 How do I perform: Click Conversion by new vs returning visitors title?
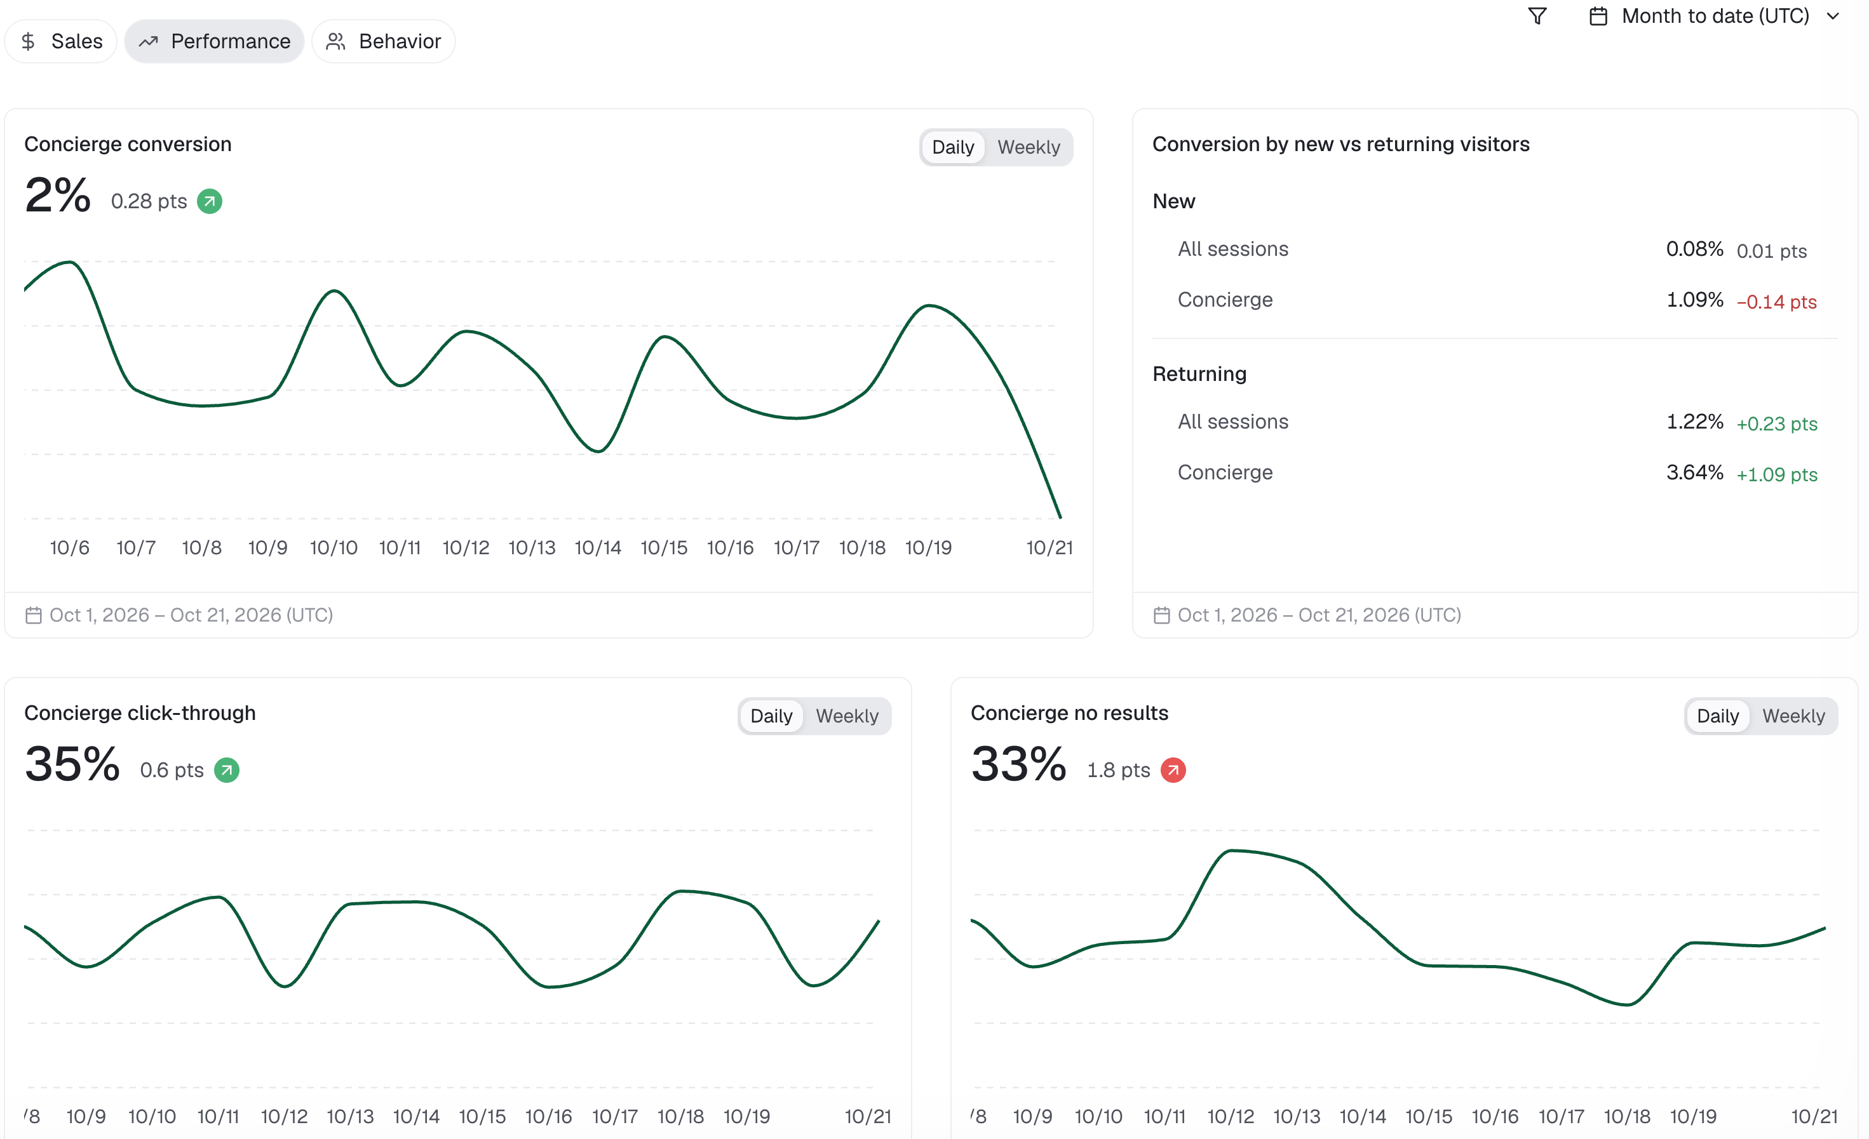[1341, 144]
